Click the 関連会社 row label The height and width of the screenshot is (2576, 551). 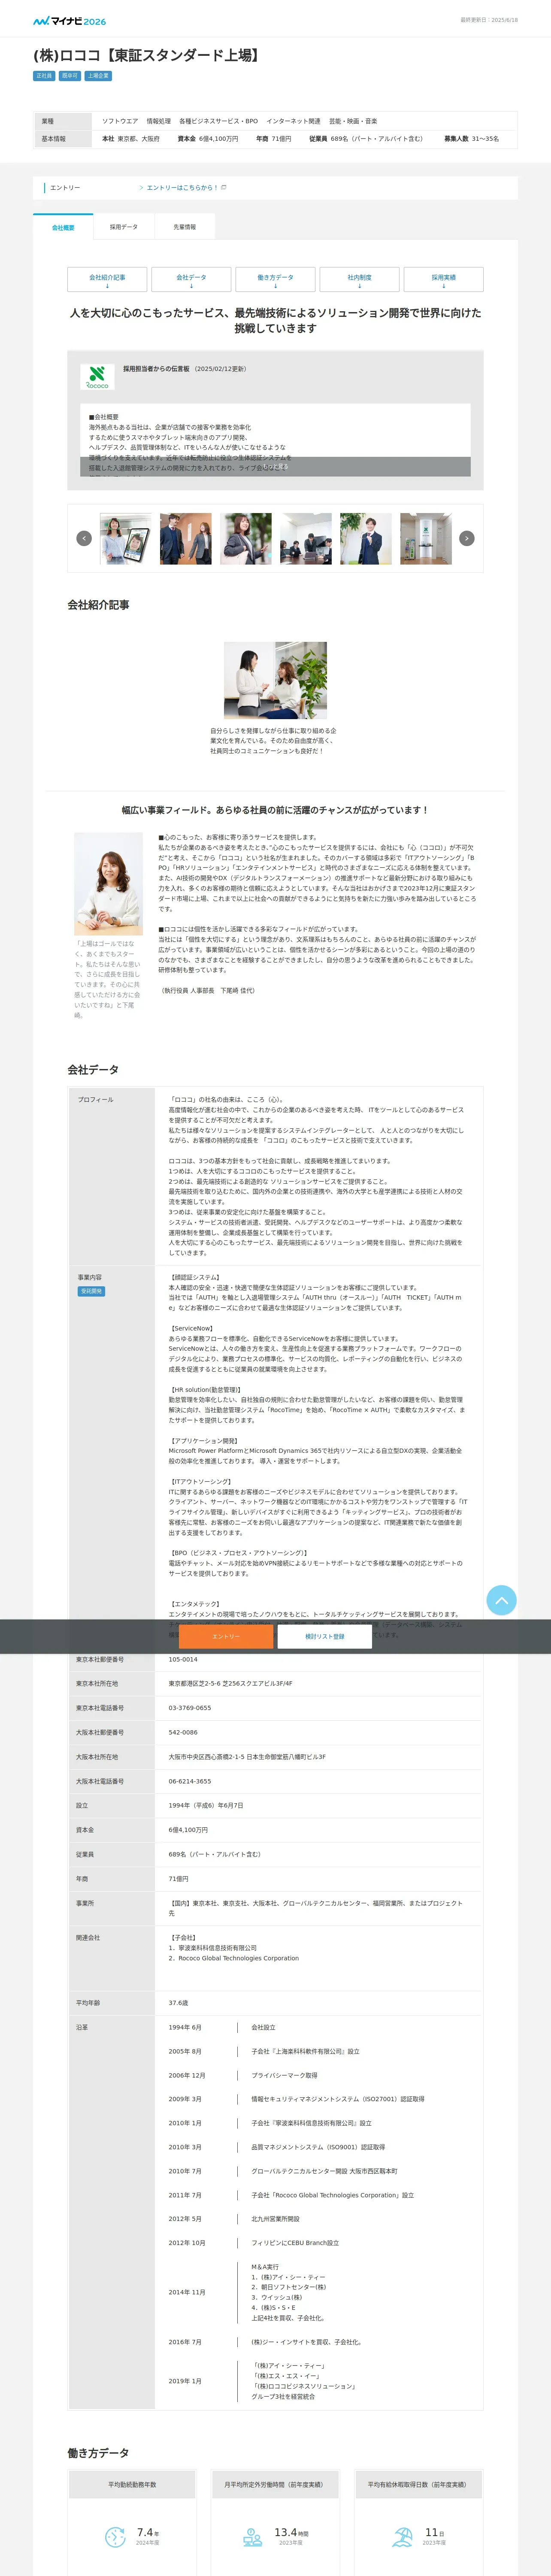coord(88,1937)
